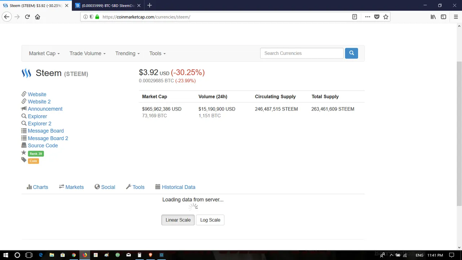462x260 pixels.
Task: Switch chart to Log Scale
Action: tap(210, 220)
